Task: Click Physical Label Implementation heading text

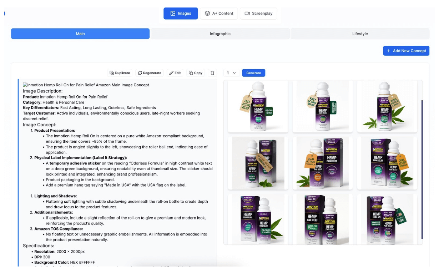Action: pyautogui.click(x=81, y=158)
